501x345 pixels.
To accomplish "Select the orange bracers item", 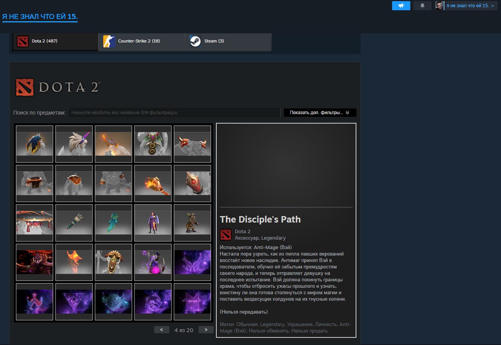I will (113, 183).
